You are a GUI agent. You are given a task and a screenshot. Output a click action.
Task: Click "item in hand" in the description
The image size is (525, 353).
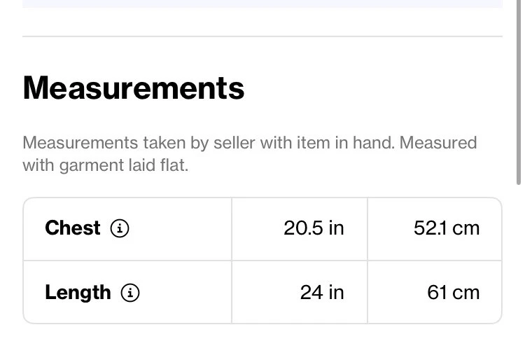click(x=335, y=144)
